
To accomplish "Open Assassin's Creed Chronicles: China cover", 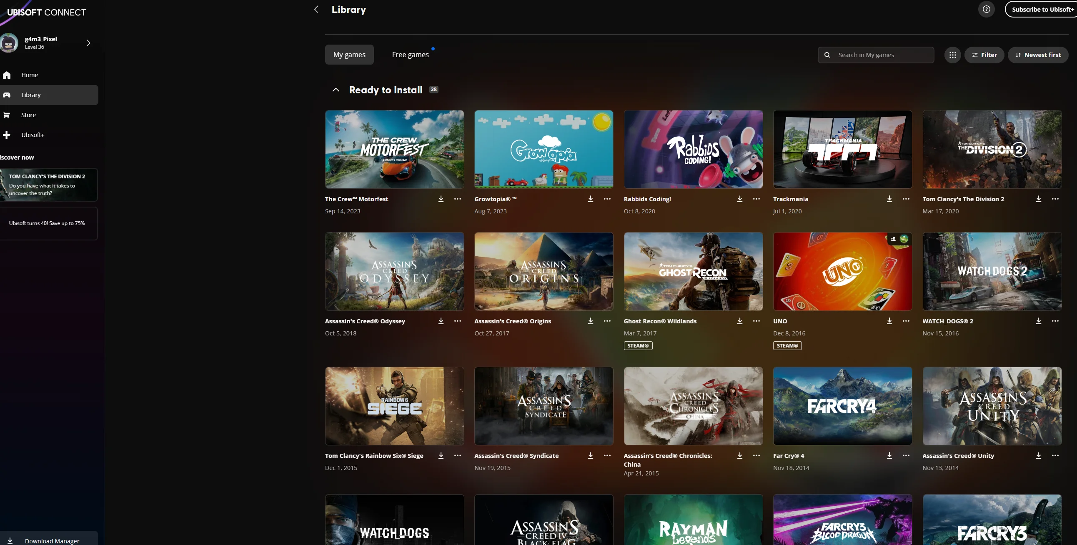I will tap(693, 406).
